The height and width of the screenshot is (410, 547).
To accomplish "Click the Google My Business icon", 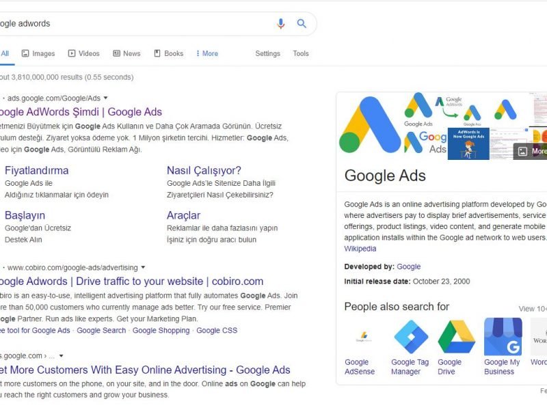I will [503, 337].
